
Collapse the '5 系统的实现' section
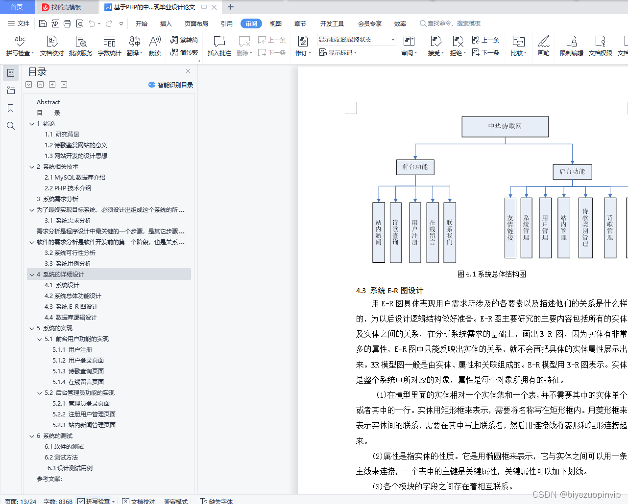click(32, 328)
